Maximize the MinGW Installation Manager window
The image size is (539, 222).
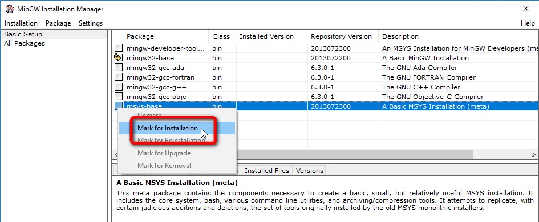[x=500, y=9]
